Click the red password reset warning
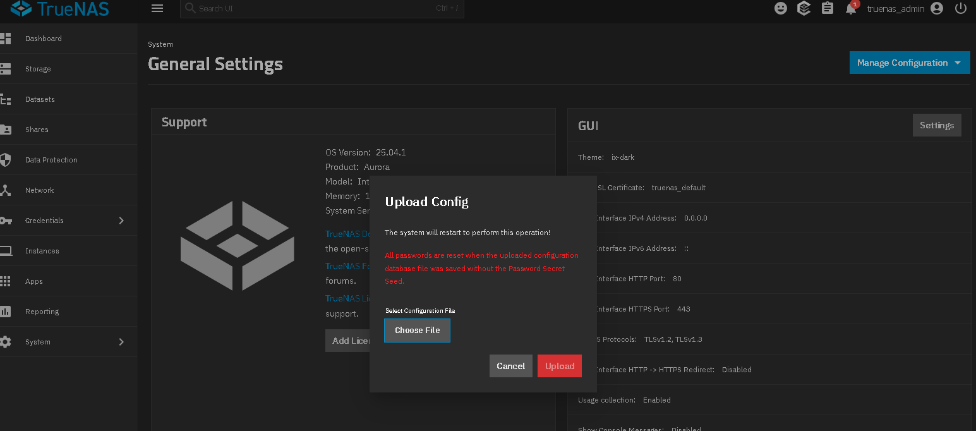 (481, 269)
